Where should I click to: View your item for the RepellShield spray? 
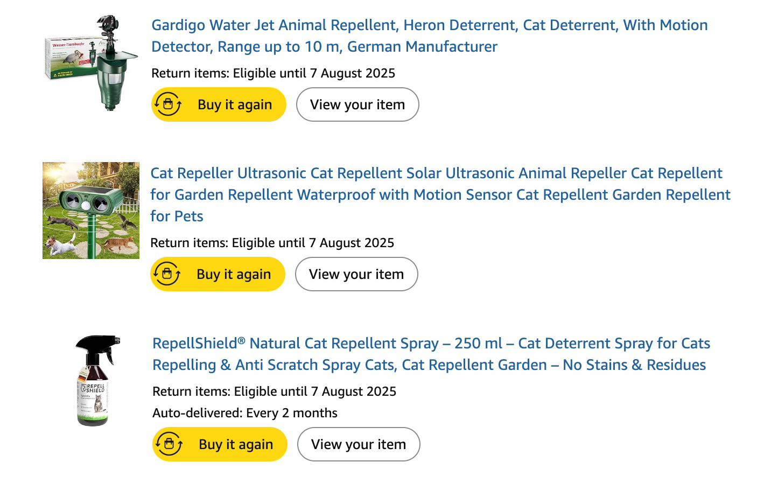(x=359, y=444)
